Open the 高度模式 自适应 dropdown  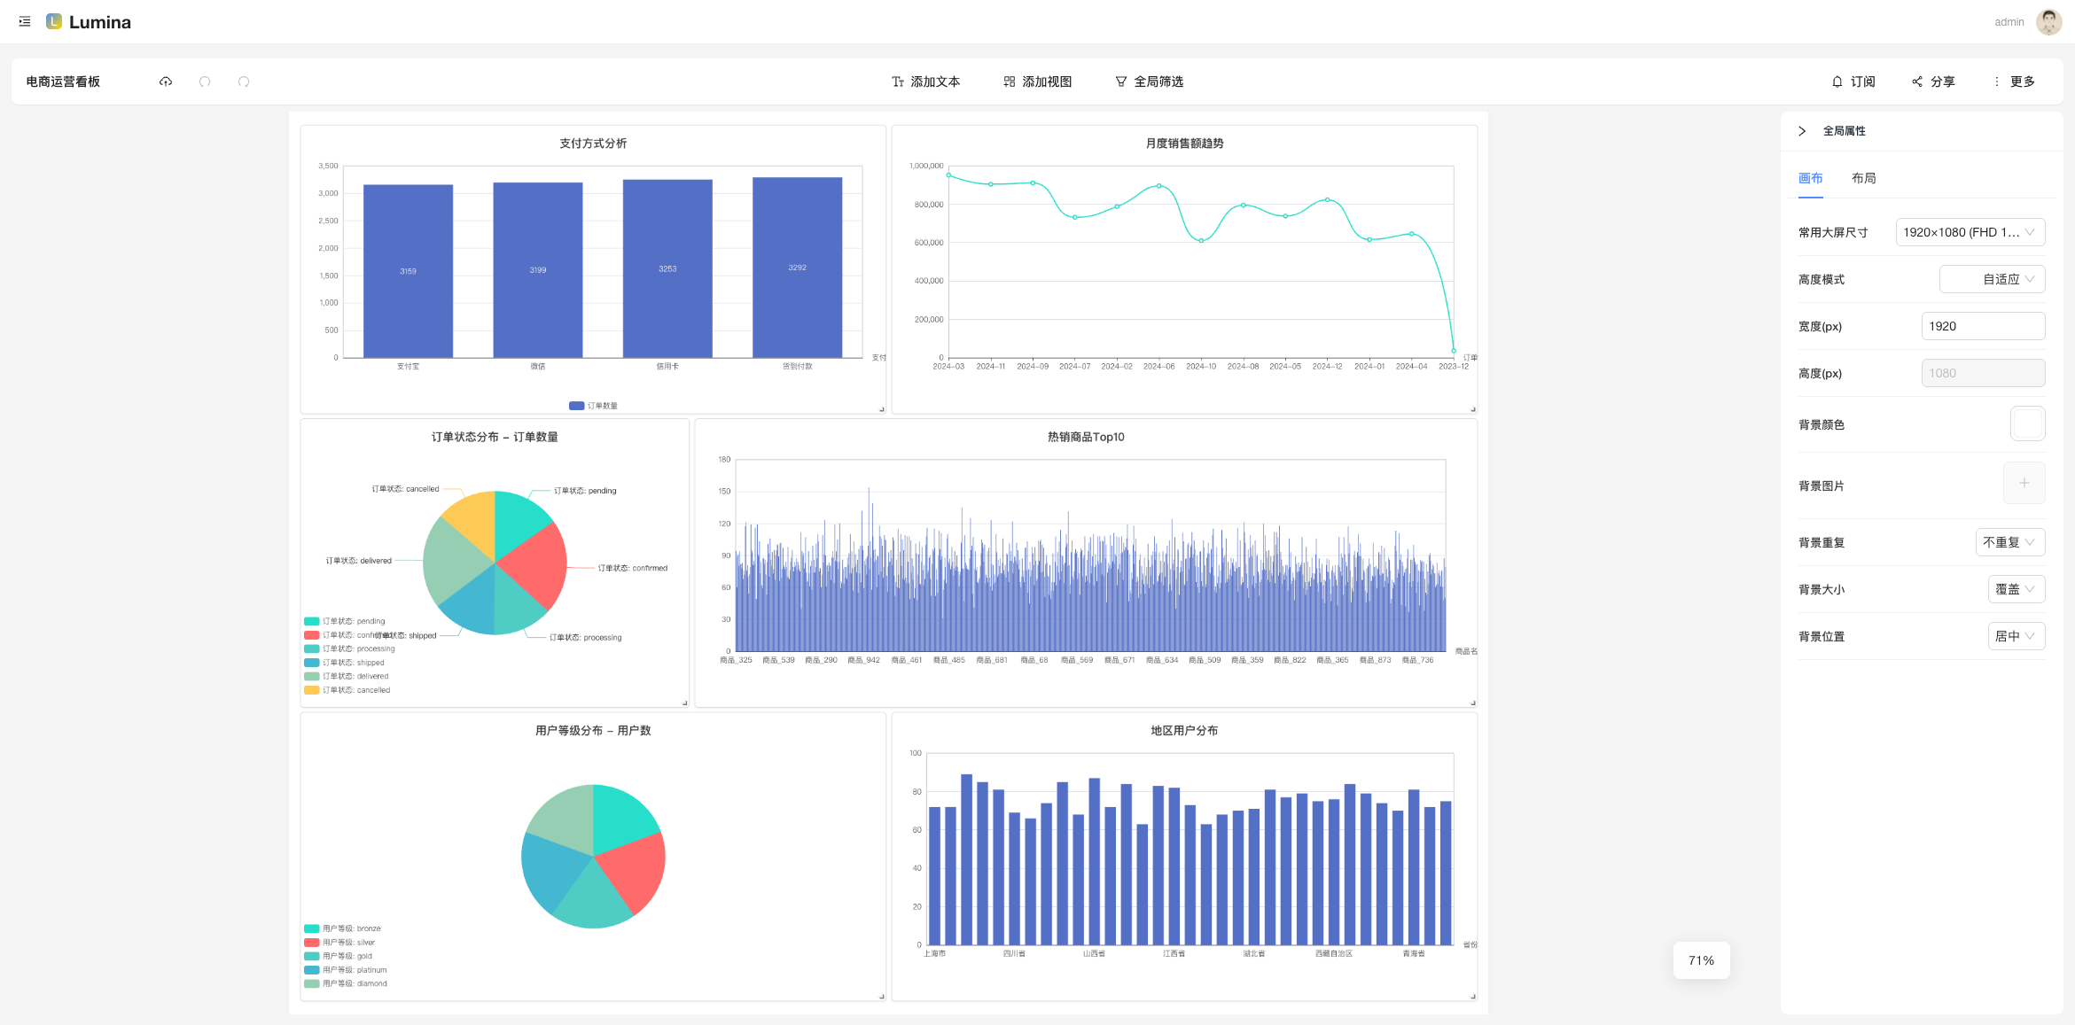click(x=1992, y=279)
